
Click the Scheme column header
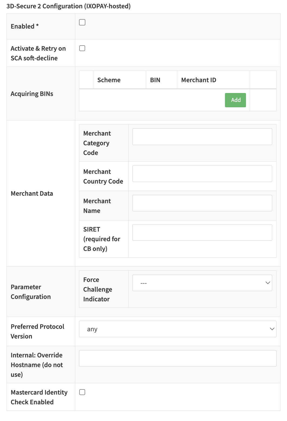pyautogui.click(x=109, y=80)
